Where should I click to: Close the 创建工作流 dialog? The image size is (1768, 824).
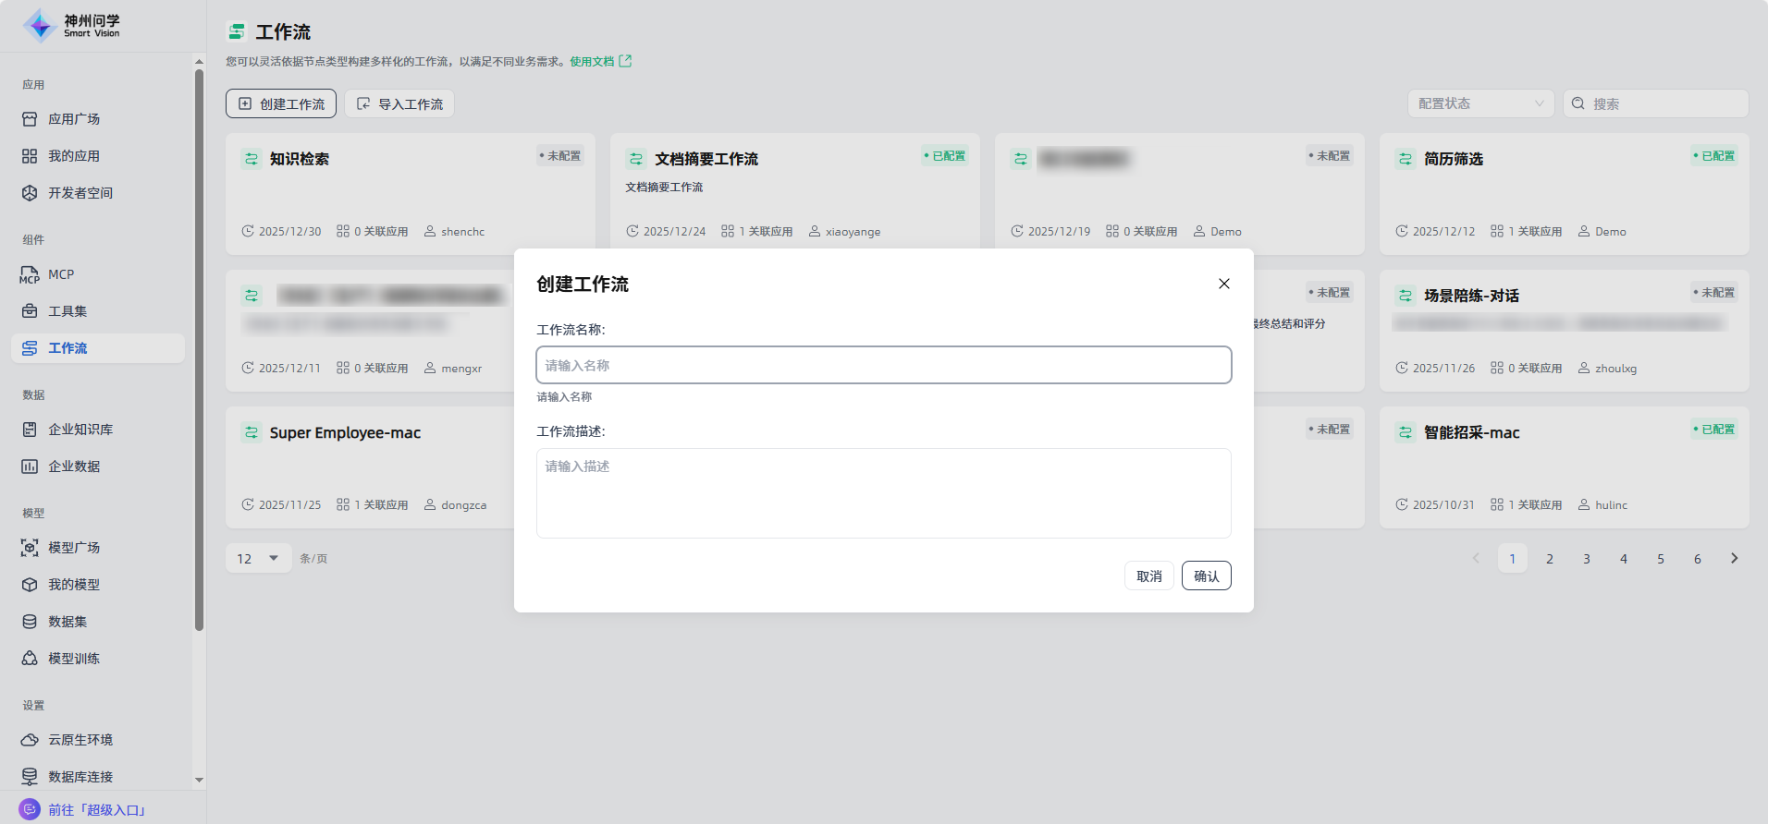click(1223, 284)
